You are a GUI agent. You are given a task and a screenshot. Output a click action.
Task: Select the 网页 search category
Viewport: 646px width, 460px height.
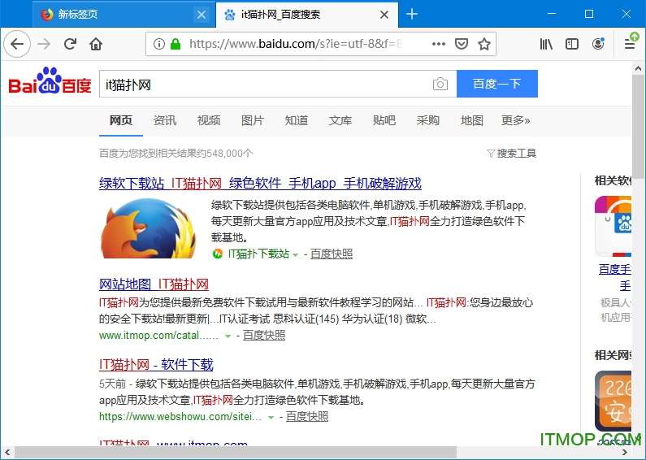coord(121,120)
